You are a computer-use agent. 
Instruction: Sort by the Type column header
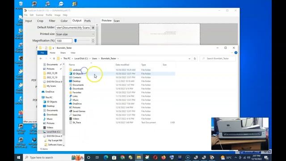[143, 65]
